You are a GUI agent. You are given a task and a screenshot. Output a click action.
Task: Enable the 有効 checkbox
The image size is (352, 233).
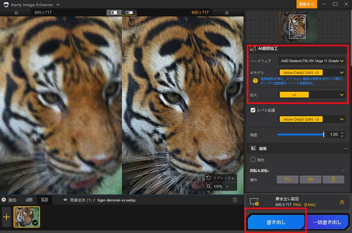tap(253, 160)
